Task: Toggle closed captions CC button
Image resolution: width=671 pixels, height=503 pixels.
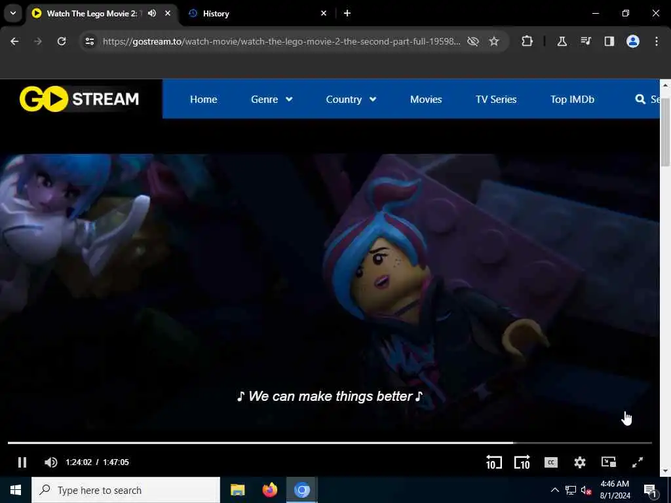Action: point(550,462)
